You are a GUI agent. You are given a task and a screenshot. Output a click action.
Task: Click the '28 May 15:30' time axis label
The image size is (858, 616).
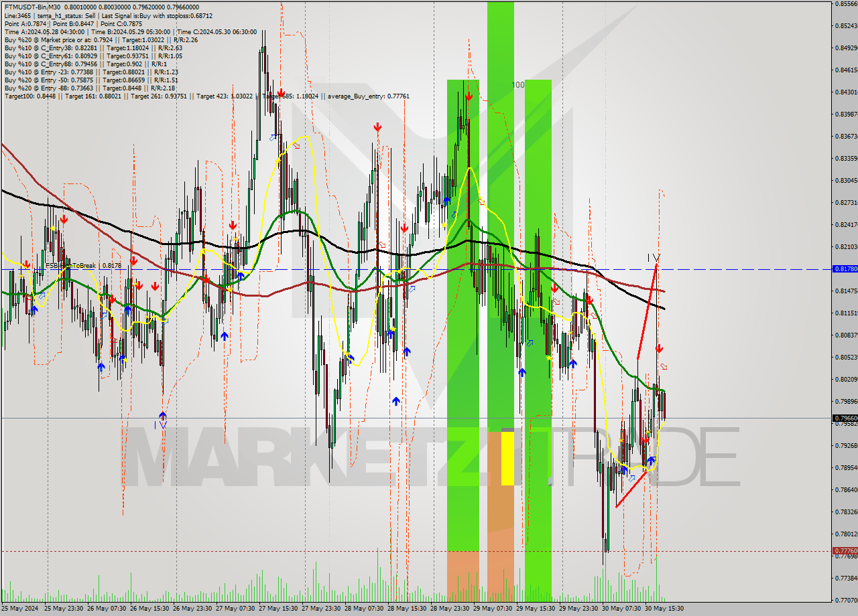408,609
